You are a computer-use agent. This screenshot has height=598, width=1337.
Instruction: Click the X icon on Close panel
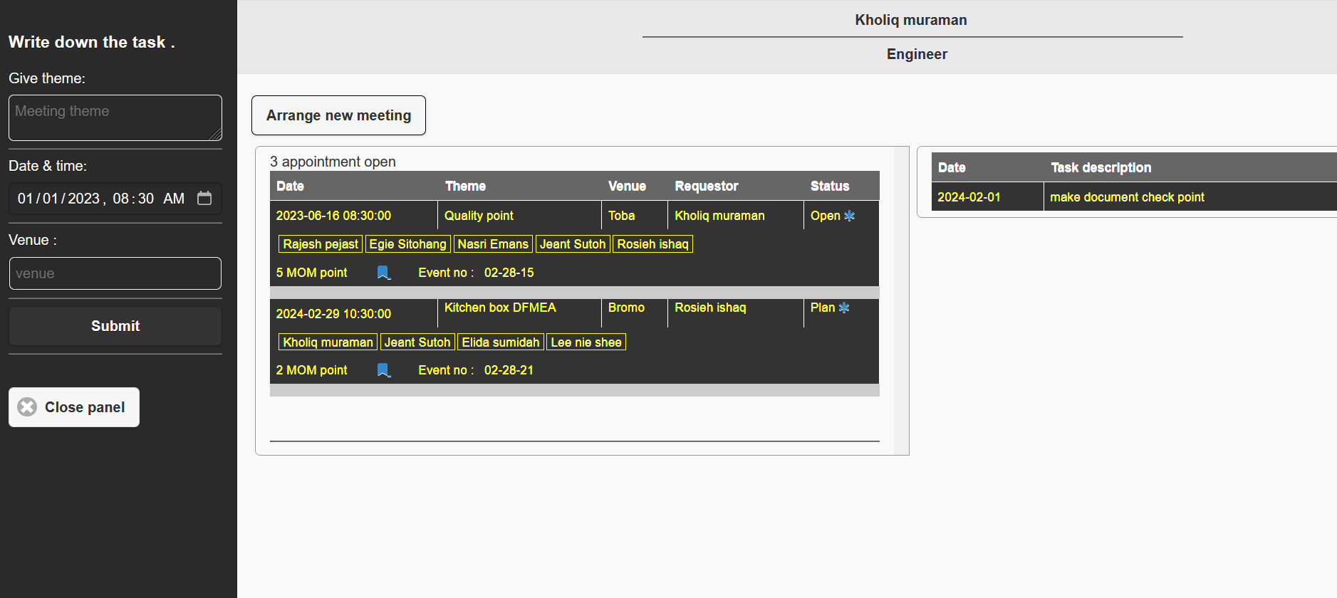pos(27,407)
